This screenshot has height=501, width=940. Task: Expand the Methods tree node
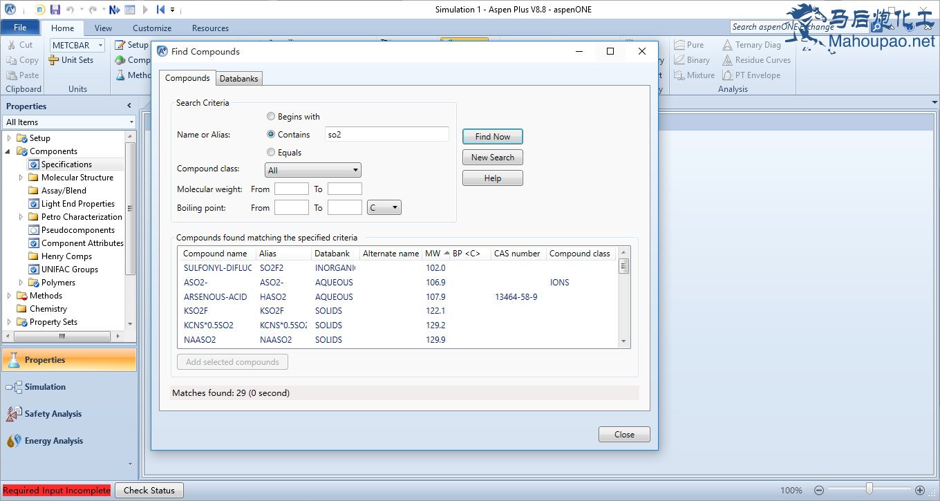click(9, 296)
